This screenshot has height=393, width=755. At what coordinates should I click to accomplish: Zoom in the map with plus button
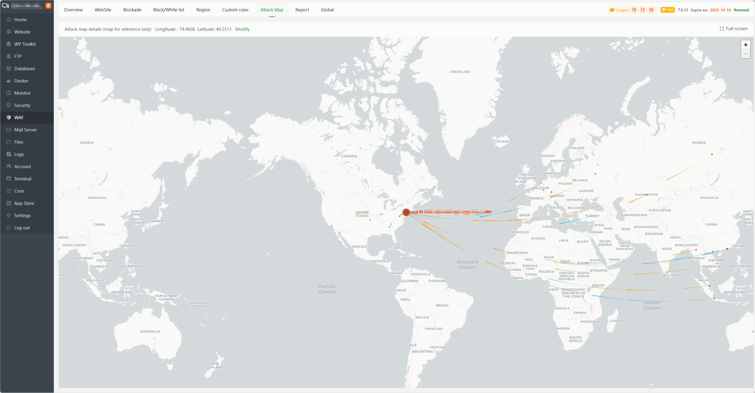coord(745,45)
